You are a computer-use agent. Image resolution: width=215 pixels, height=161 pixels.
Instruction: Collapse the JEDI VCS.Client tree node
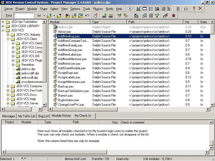(x=8, y=39)
